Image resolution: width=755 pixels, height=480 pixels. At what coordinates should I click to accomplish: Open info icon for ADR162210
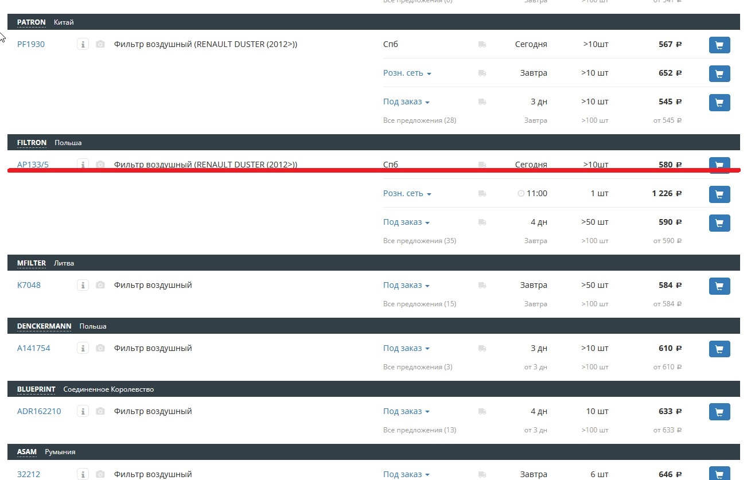pos(83,411)
